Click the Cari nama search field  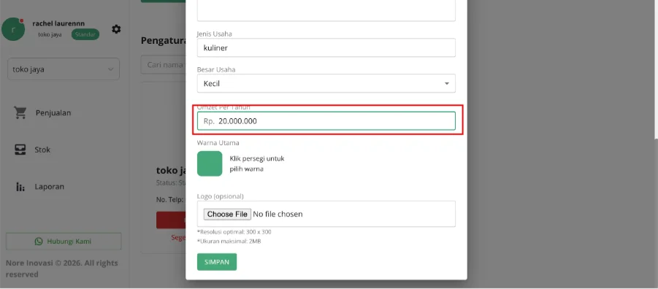click(164, 65)
